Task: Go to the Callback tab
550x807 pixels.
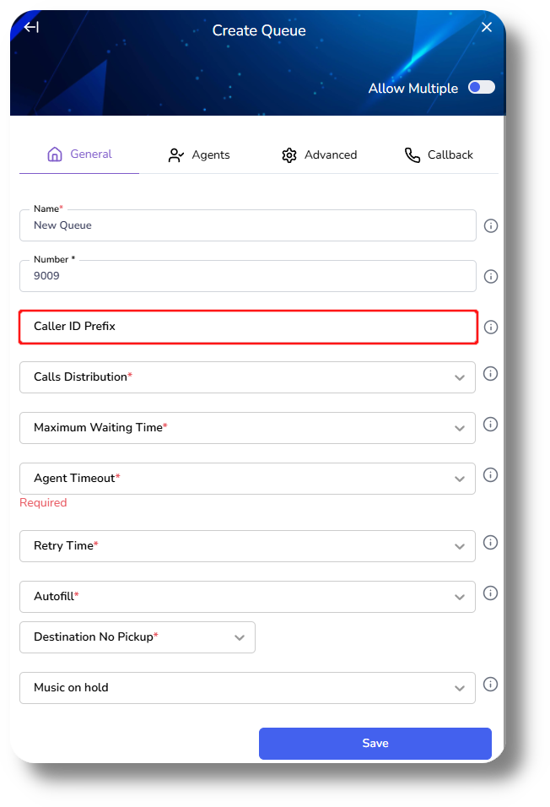Action: click(x=439, y=155)
